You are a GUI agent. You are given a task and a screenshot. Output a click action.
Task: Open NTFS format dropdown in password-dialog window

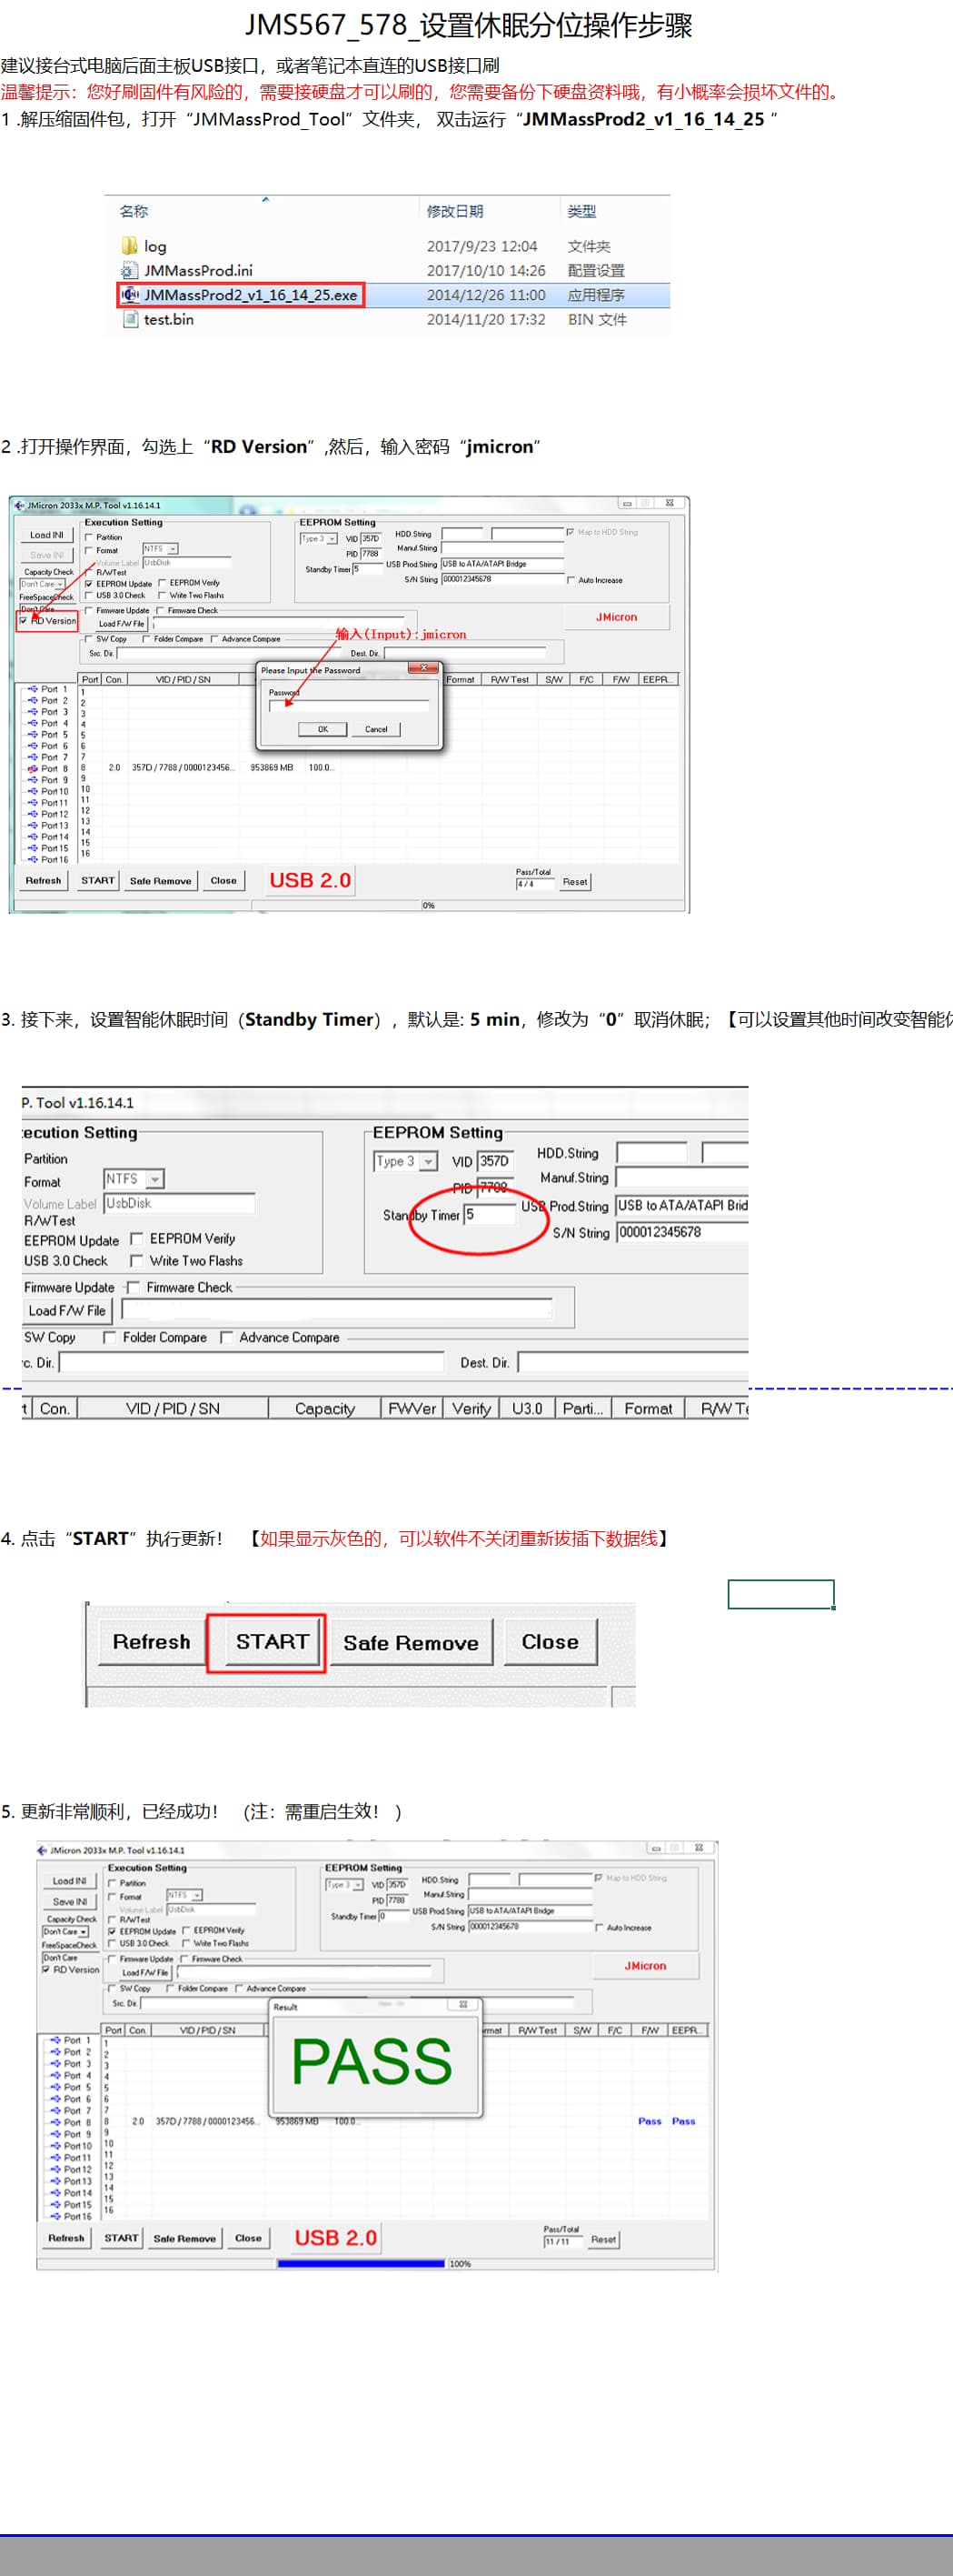[173, 549]
